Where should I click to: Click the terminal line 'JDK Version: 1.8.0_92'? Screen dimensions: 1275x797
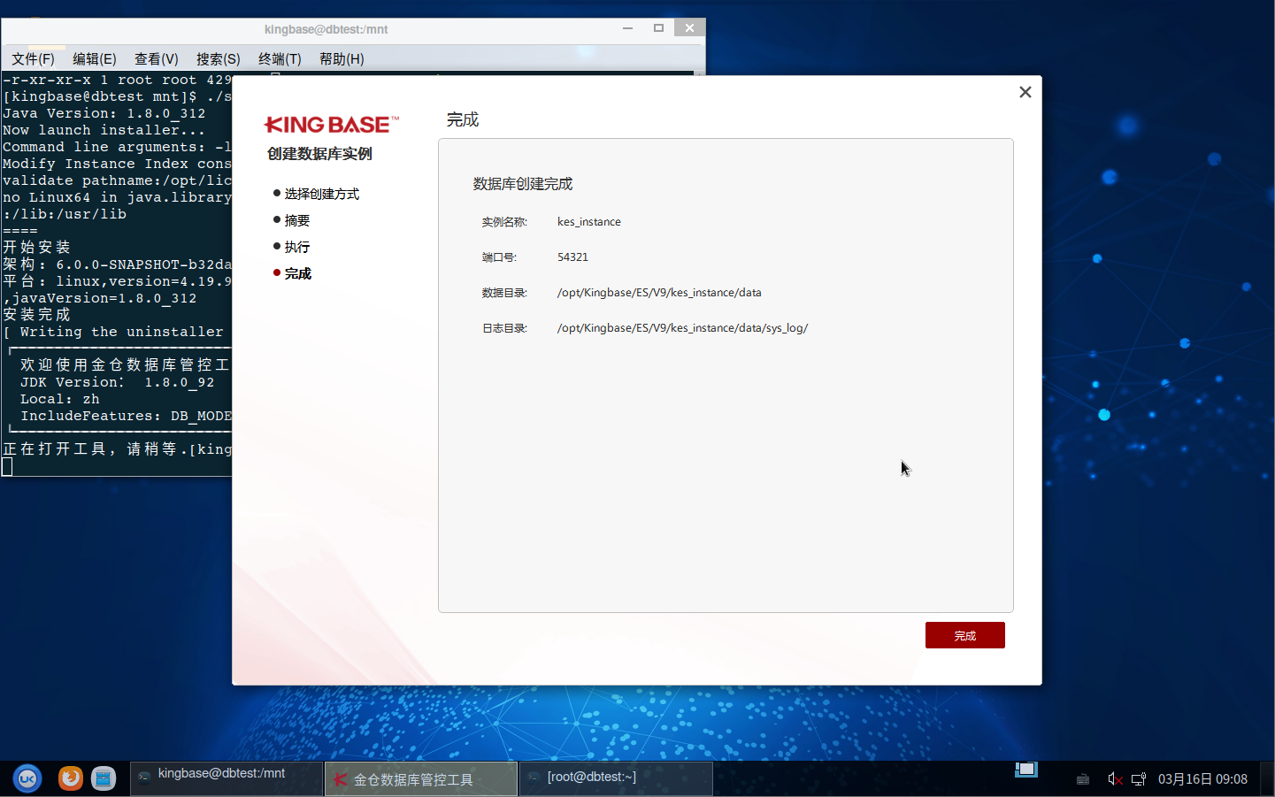pos(117,382)
